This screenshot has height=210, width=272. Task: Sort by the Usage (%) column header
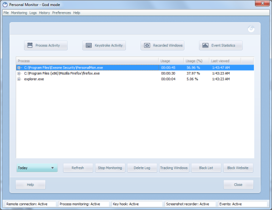[x=196, y=61]
